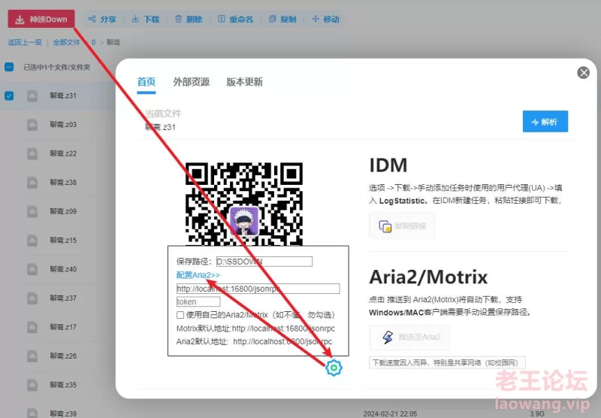
Task: Click the QR code image
Action: [244, 204]
